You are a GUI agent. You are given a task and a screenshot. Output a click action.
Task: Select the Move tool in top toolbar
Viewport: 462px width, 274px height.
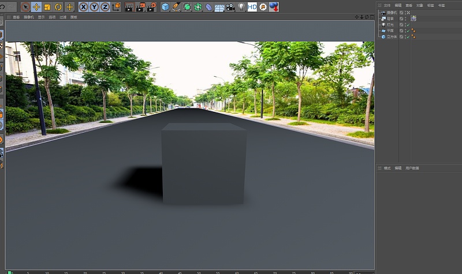pos(36,7)
